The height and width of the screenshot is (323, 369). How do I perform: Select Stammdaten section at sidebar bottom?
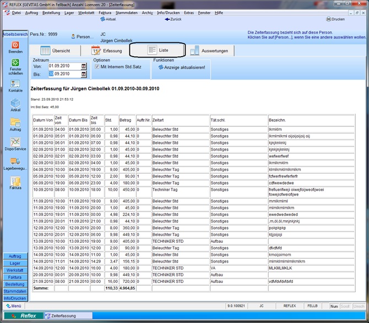pyautogui.click(x=15, y=291)
